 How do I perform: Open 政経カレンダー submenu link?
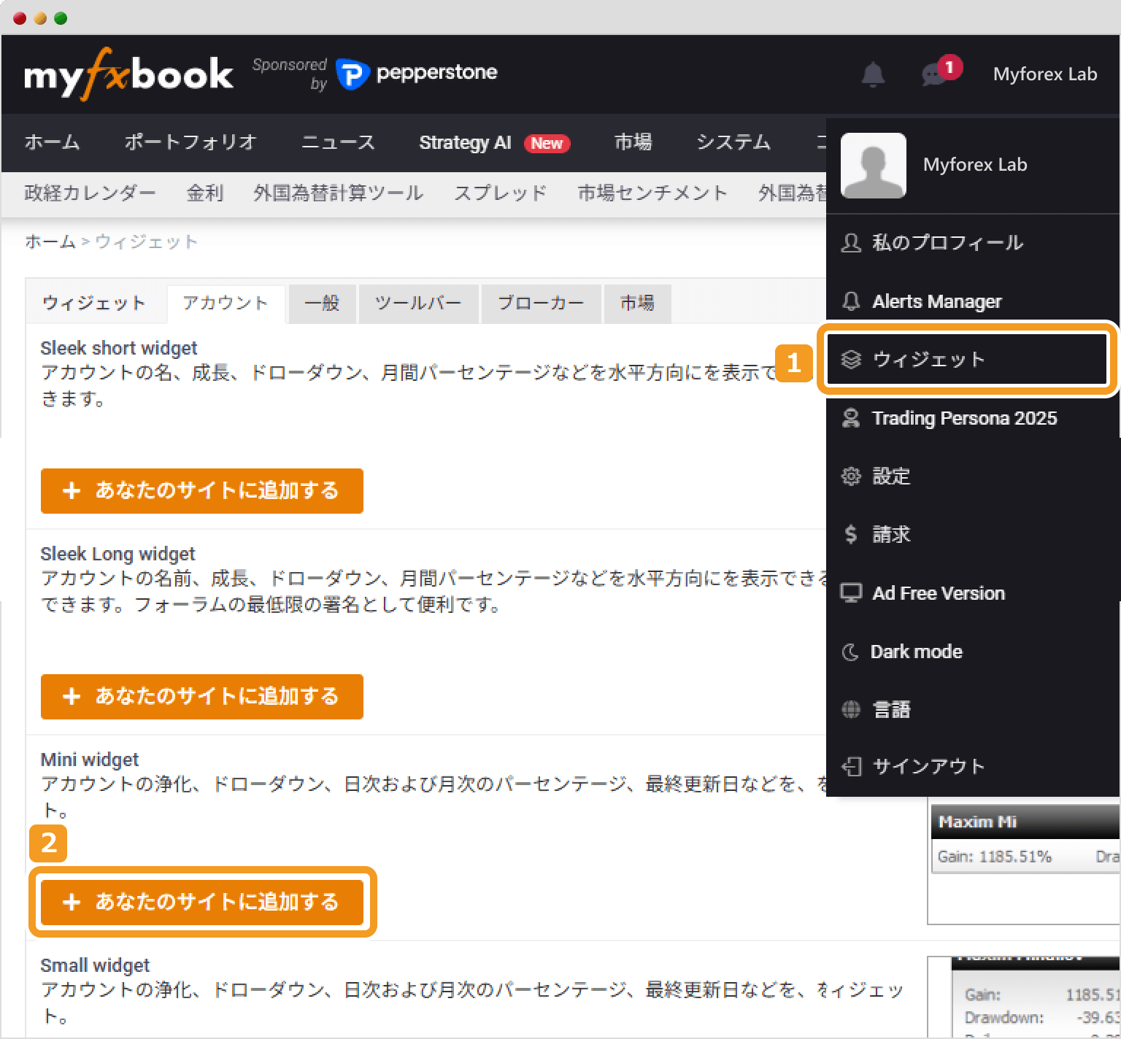point(90,193)
